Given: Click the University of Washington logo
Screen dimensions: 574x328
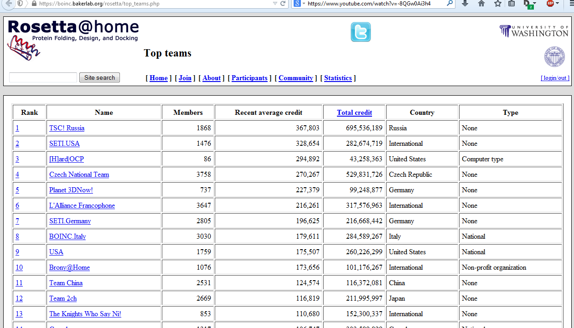Looking at the screenshot, I should 534,31.
